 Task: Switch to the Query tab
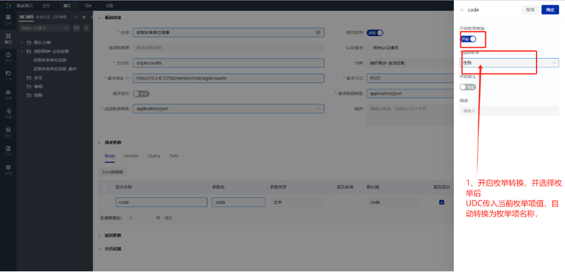point(154,156)
